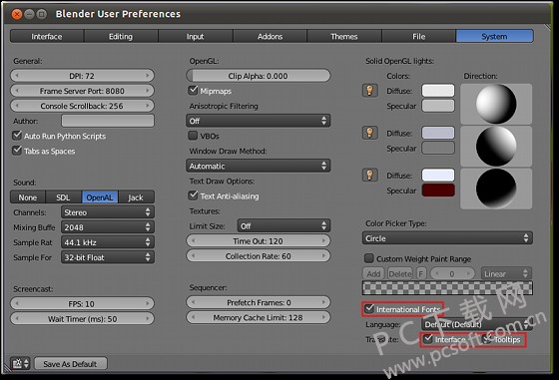Click Frame Server Port 8080 field
Viewport: 559px width, 380px height.
pos(82,91)
